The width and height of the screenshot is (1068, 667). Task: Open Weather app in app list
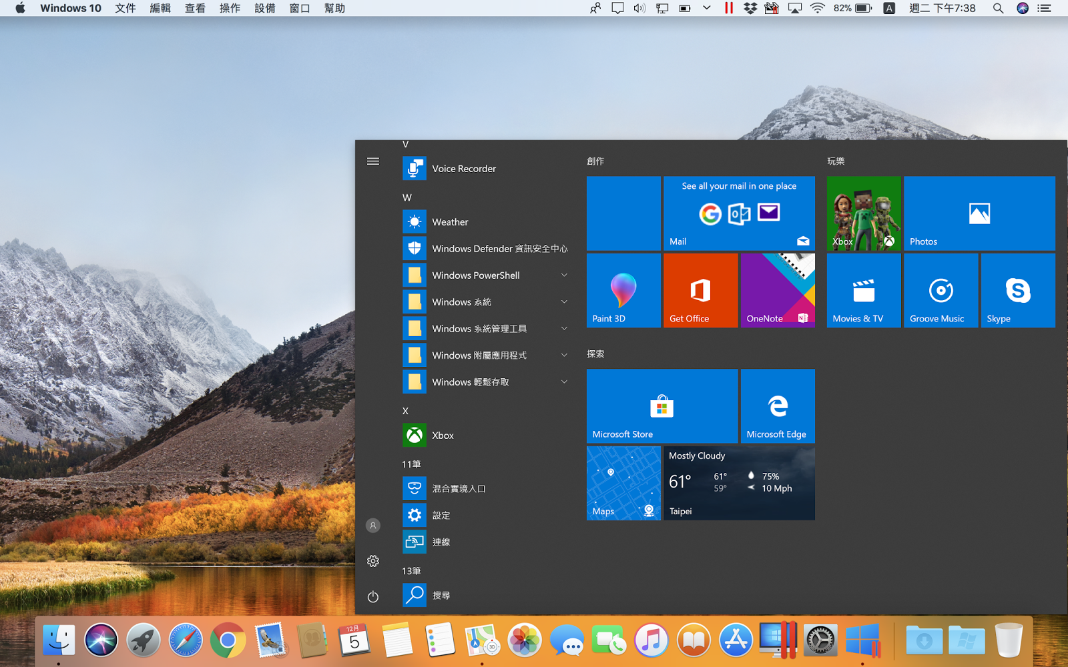(485, 222)
